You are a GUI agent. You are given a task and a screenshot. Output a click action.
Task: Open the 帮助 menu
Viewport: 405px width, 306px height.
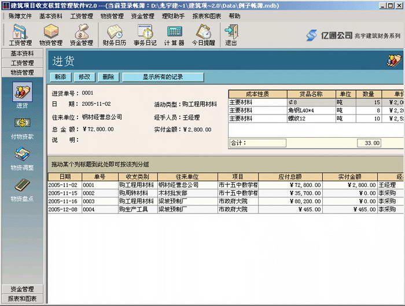click(234, 16)
